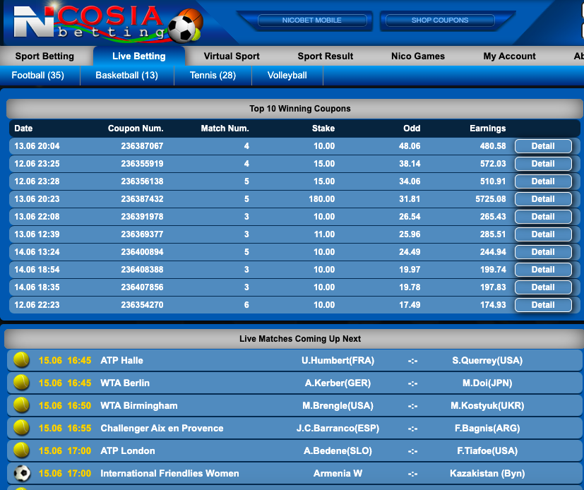
Task: Click the Stake column header
Action: tap(323, 129)
